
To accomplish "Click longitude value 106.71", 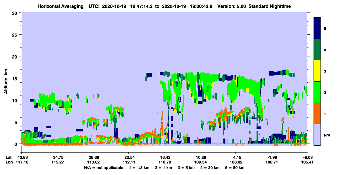I will point(271,162).
